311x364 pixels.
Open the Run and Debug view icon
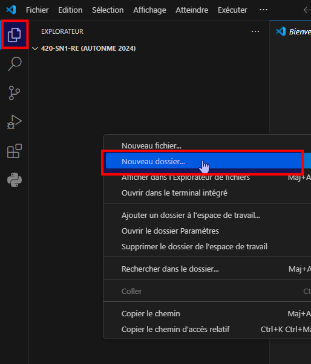point(15,122)
